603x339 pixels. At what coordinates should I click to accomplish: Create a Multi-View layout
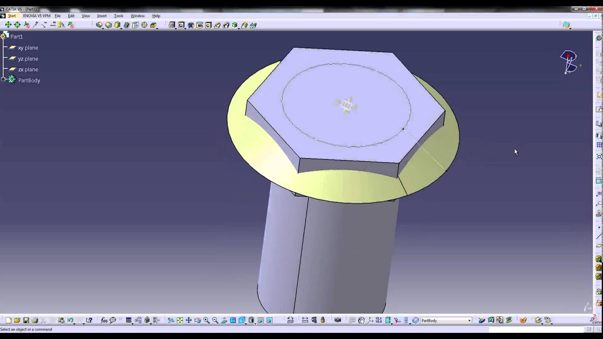(x=233, y=321)
